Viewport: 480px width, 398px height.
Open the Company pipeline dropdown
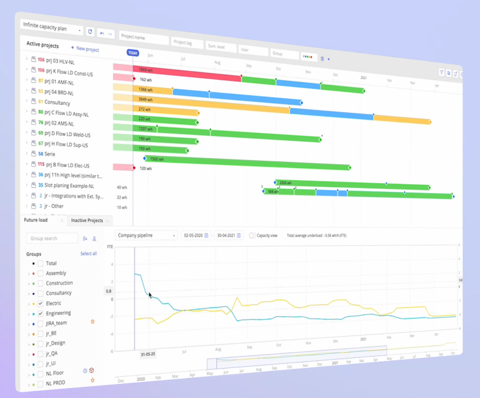pyautogui.click(x=146, y=236)
